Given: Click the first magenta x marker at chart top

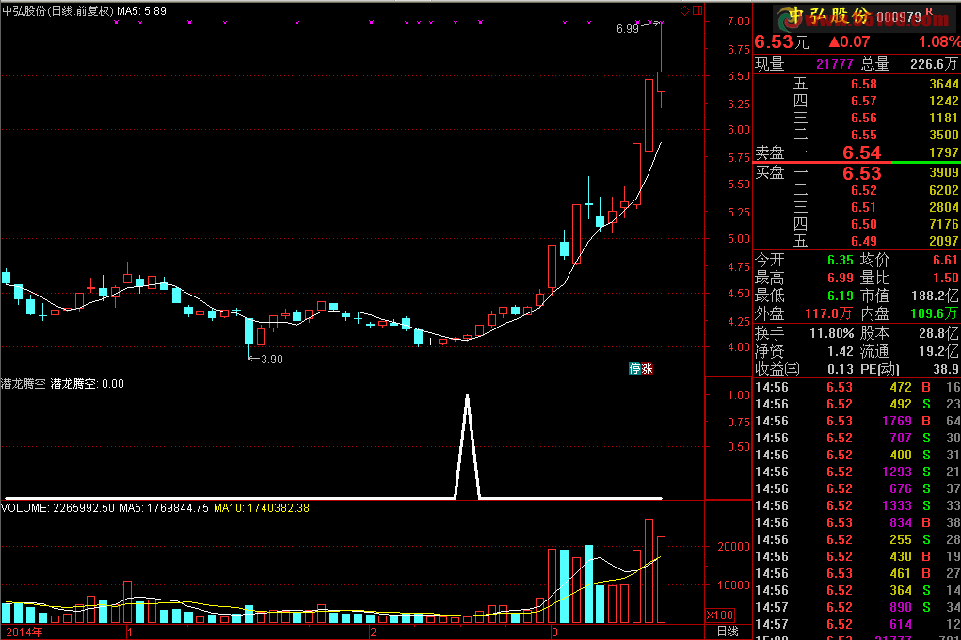Looking at the screenshot, I should click(x=116, y=22).
